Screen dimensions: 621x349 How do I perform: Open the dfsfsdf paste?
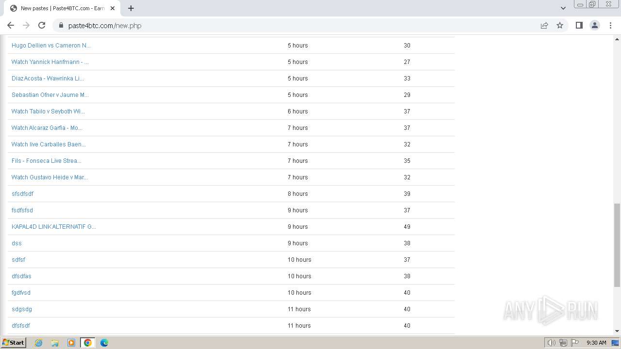pos(21,326)
